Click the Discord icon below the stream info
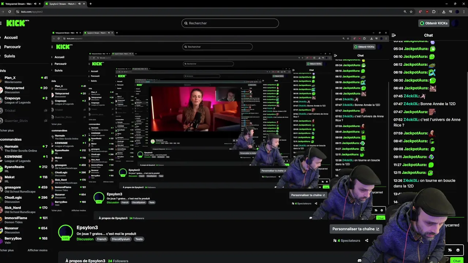 coord(360,261)
